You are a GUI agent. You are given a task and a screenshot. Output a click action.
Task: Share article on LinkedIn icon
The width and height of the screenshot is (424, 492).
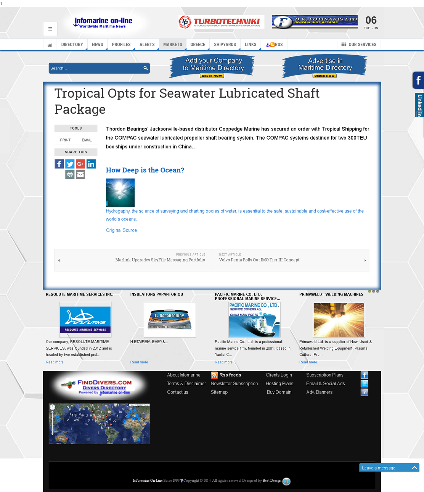91,164
